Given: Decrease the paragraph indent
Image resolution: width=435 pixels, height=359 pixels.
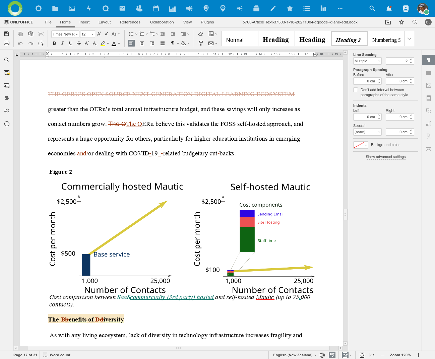Looking at the screenshot, I should point(163,34).
